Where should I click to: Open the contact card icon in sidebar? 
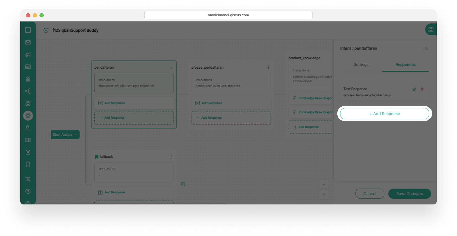pos(28,67)
